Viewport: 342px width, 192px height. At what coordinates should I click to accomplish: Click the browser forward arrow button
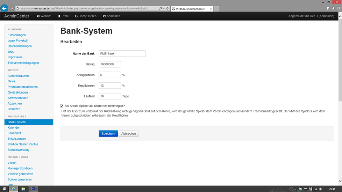coord(12,8)
